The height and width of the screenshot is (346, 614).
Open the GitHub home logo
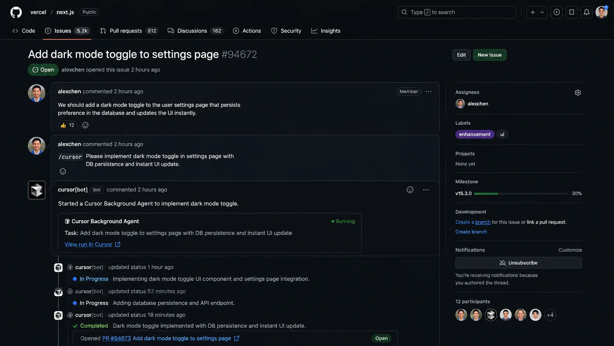pyautogui.click(x=16, y=12)
